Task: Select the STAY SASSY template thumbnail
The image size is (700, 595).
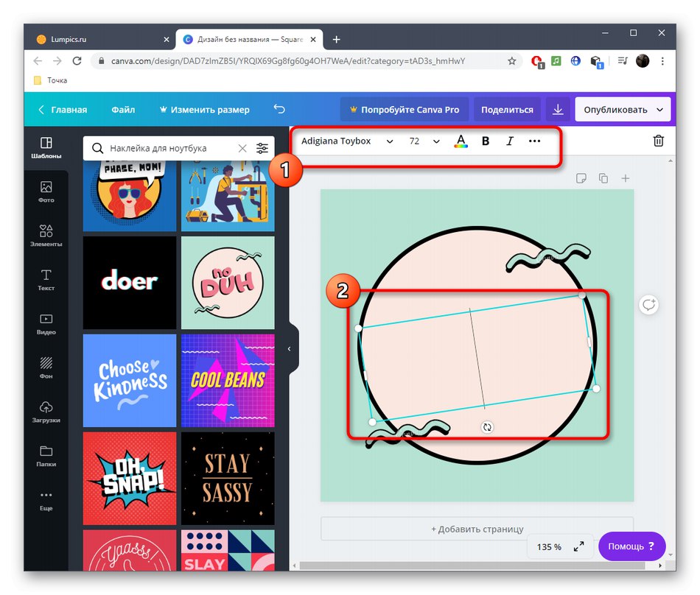Action: (x=228, y=479)
